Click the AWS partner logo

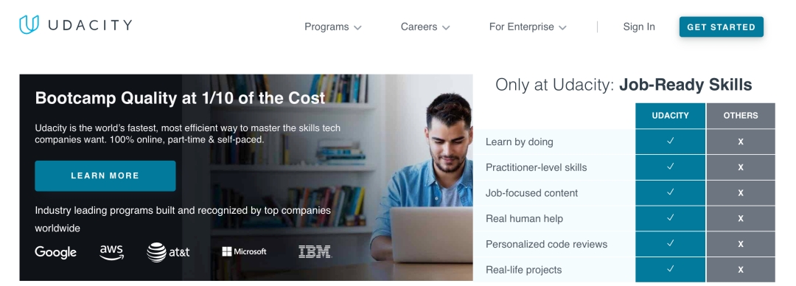tap(112, 252)
